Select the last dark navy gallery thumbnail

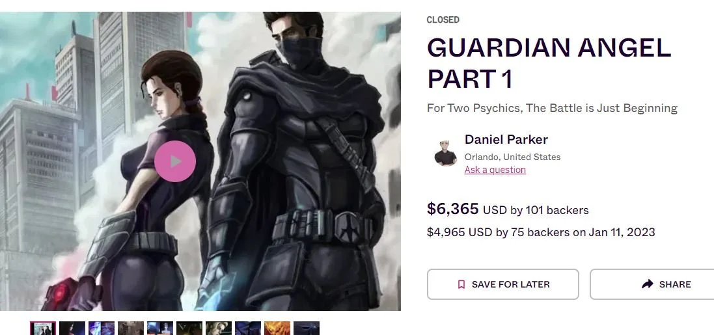pyautogui.click(x=307, y=328)
